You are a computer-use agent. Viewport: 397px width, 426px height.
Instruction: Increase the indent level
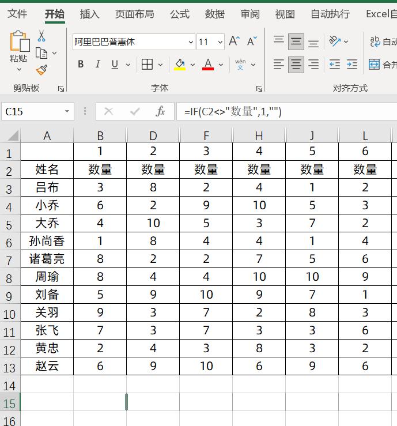tap(352, 65)
